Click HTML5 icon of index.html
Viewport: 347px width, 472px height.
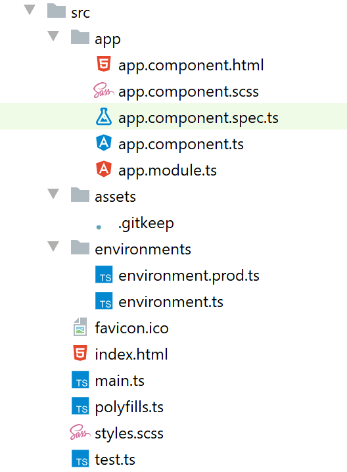coord(80,353)
